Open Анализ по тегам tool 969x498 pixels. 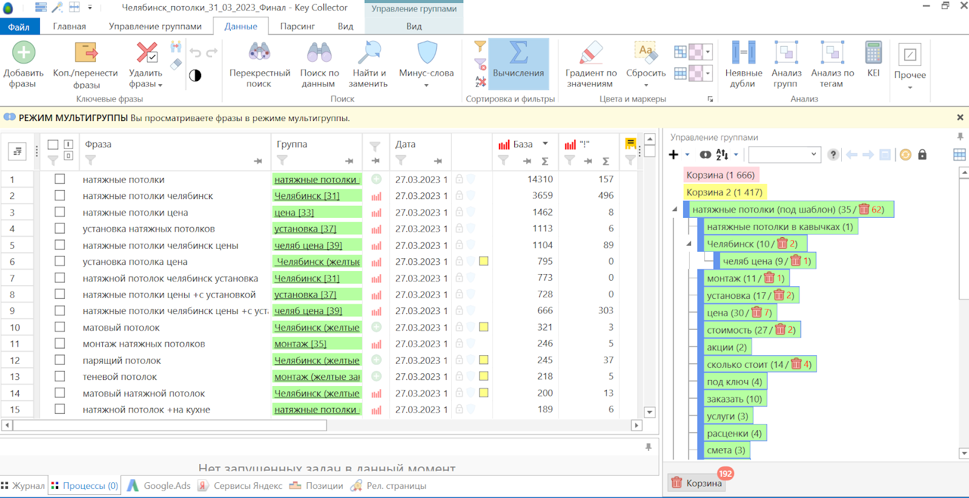(832, 53)
